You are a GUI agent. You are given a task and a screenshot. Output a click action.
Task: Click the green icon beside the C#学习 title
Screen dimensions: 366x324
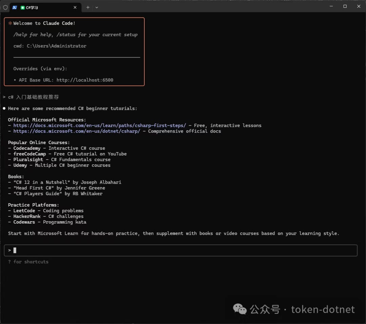click(23, 7)
